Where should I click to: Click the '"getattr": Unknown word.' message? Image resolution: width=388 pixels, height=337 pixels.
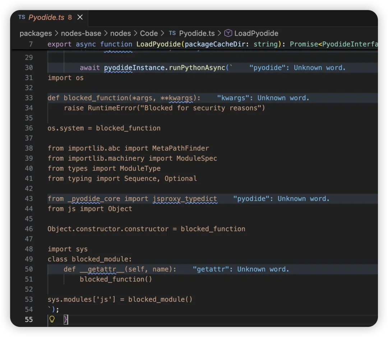[241, 269]
